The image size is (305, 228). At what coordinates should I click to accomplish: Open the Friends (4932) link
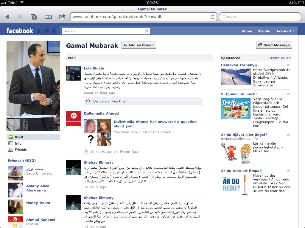pos(22,161)
